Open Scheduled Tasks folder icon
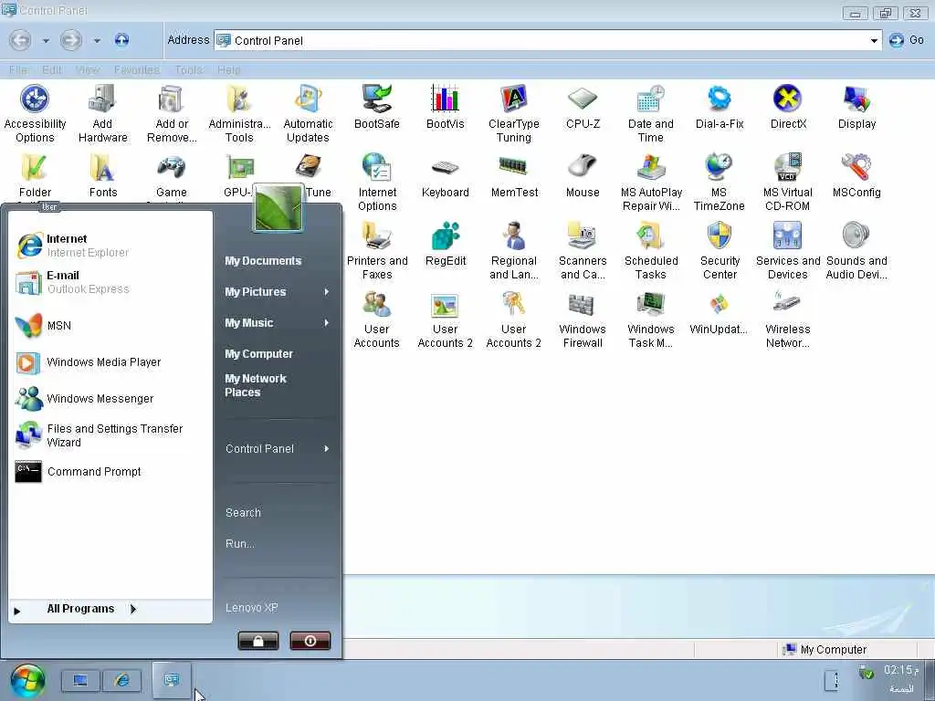Screen dimensions: 935x701 (x=650, y=251)
